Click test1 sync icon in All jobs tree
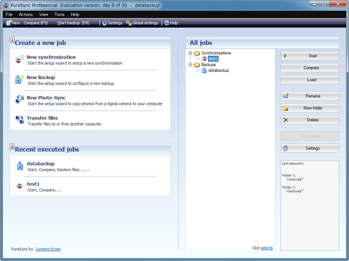Screen dimensions: 349x261 205,59
